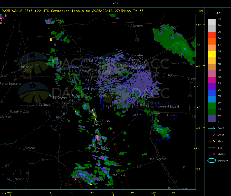Click the 'Soitue' place label

point(136,115)
